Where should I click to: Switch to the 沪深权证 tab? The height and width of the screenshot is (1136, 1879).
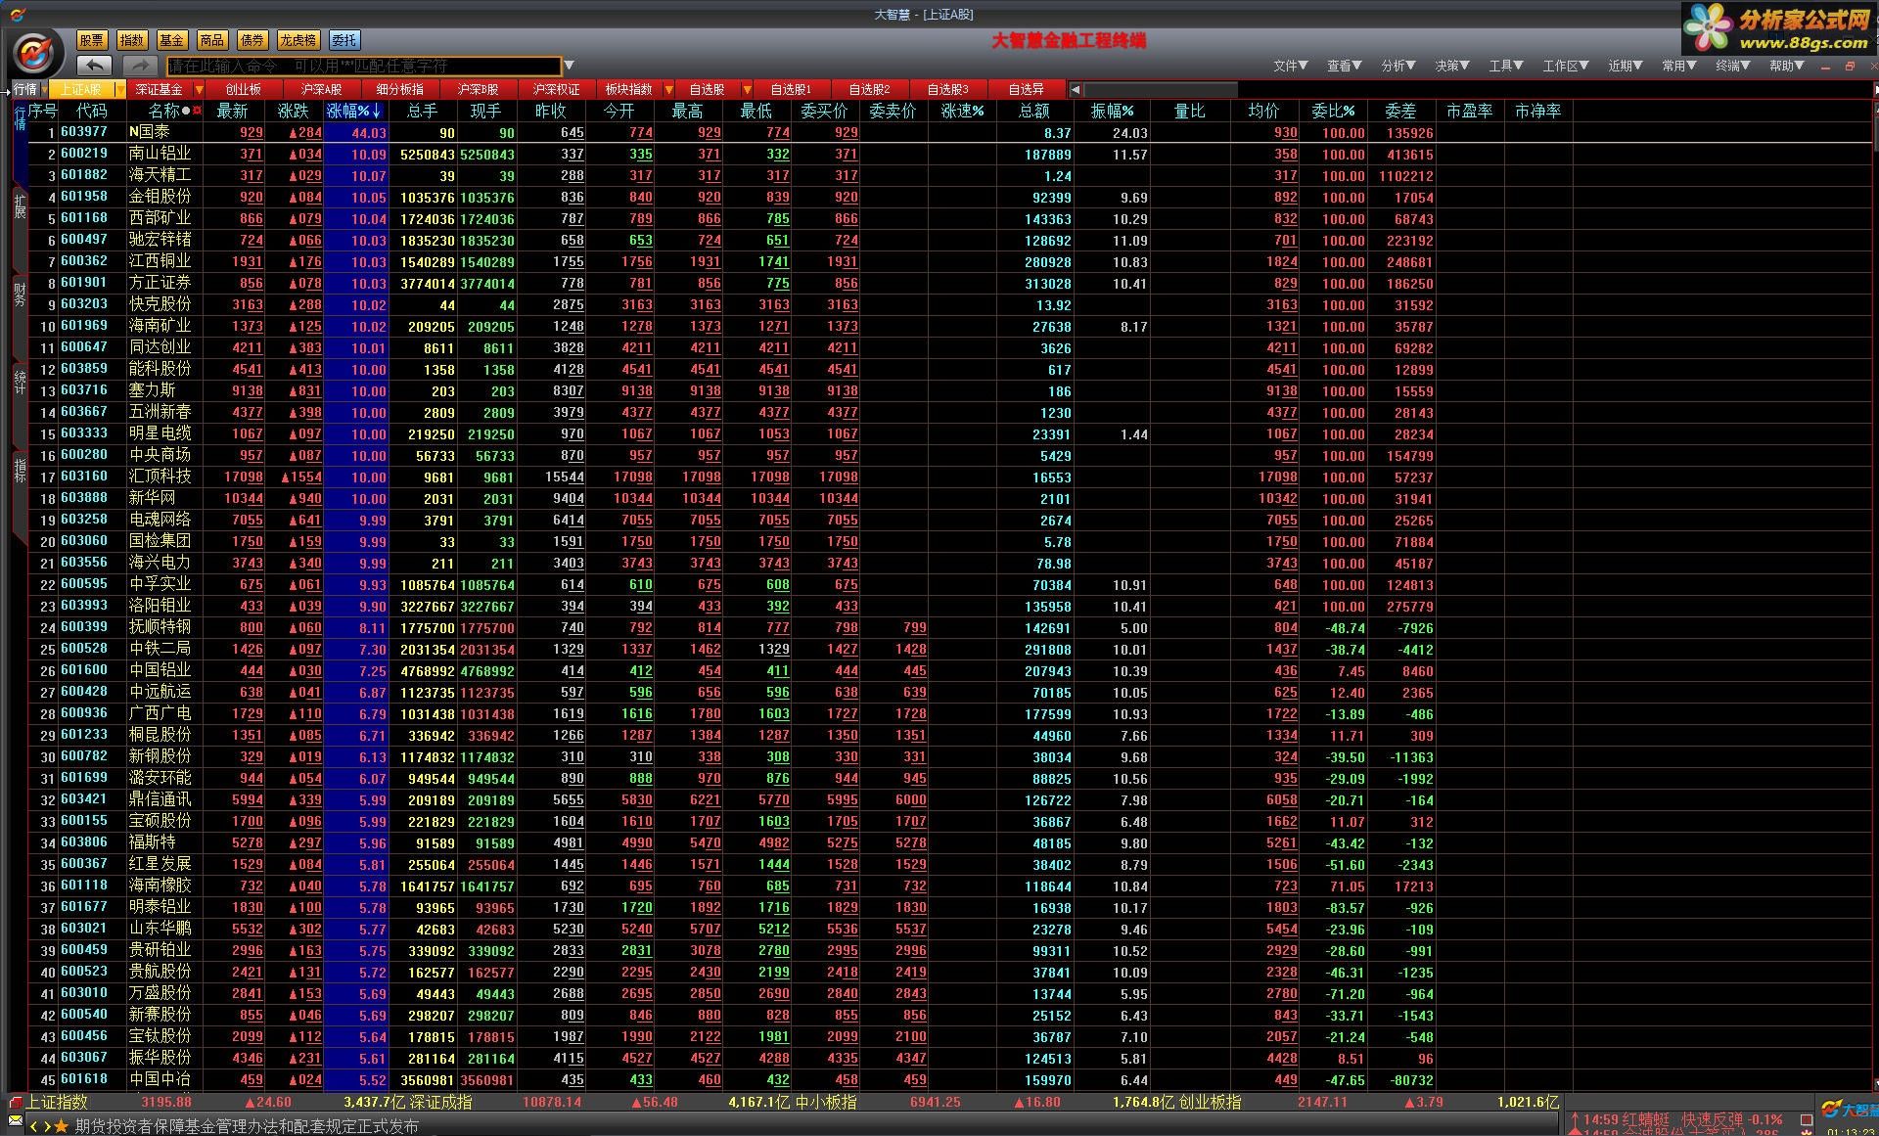[556, 89]
